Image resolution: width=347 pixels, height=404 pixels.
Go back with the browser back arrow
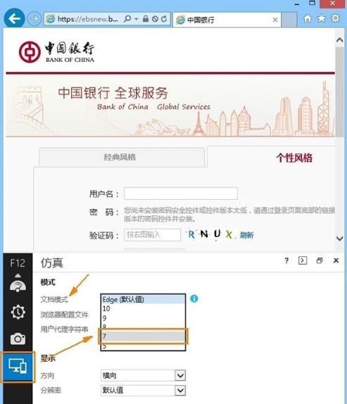pos(14,18)
